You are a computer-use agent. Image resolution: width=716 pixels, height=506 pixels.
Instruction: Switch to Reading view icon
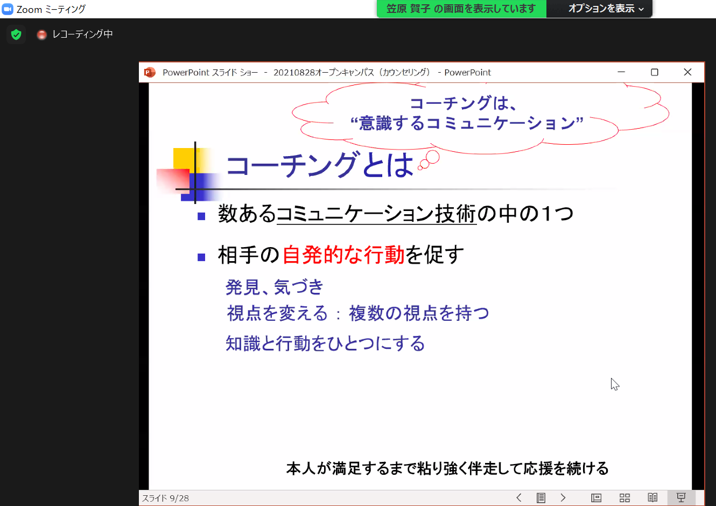coord(652,498)
